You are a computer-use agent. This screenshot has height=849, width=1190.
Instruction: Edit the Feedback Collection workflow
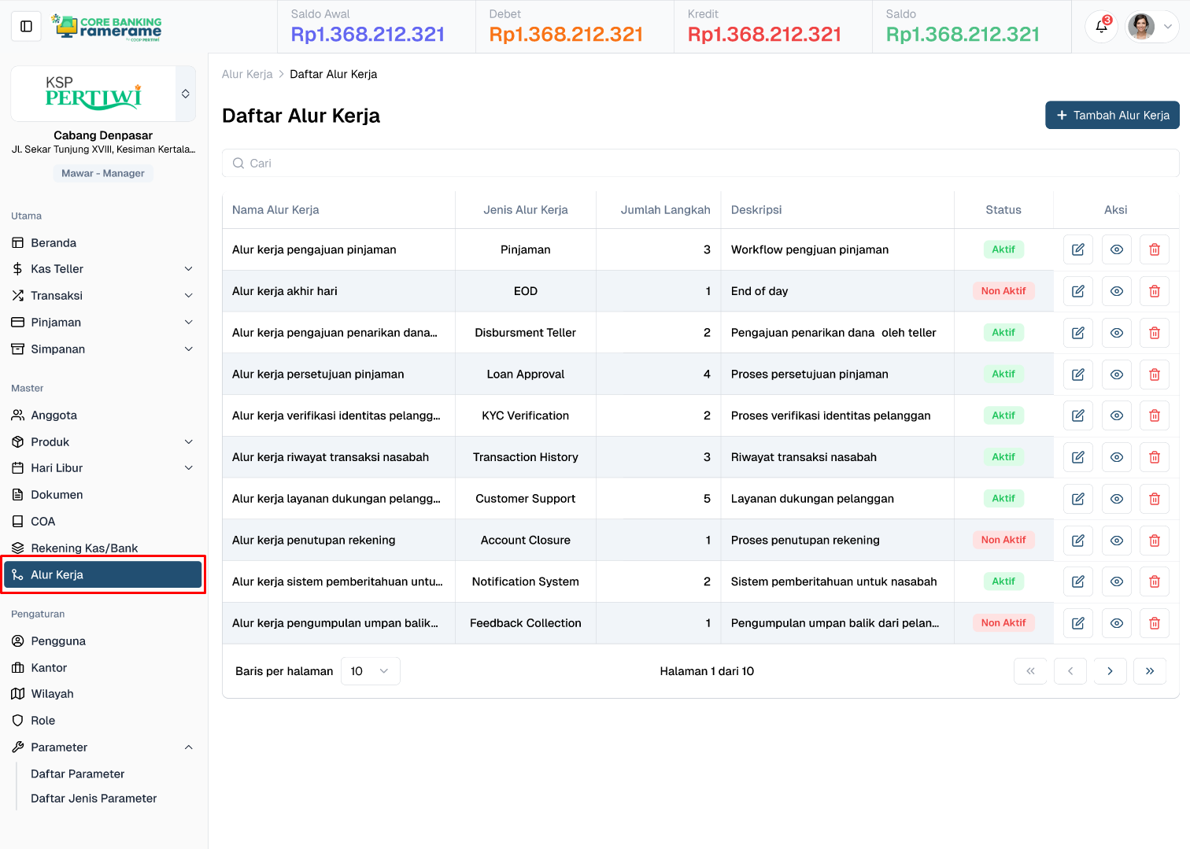point(1077,623)
